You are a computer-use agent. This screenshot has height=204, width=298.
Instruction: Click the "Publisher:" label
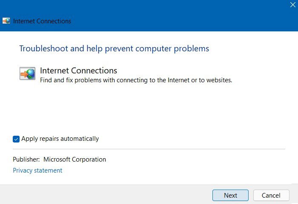[26, 159]
